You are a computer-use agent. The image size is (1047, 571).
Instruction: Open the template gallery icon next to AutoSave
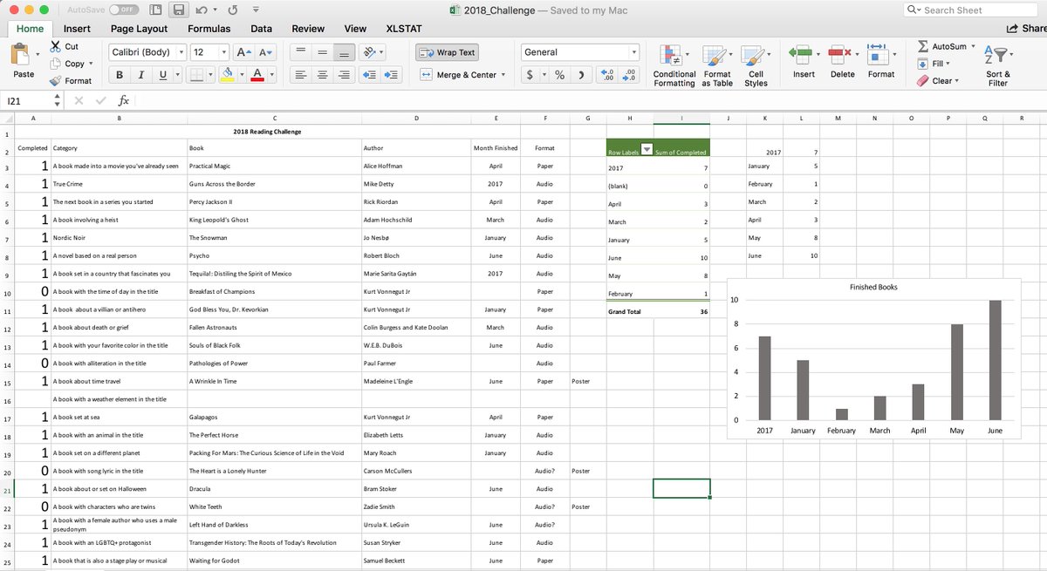pyautogui.click(x=155, y=10)
